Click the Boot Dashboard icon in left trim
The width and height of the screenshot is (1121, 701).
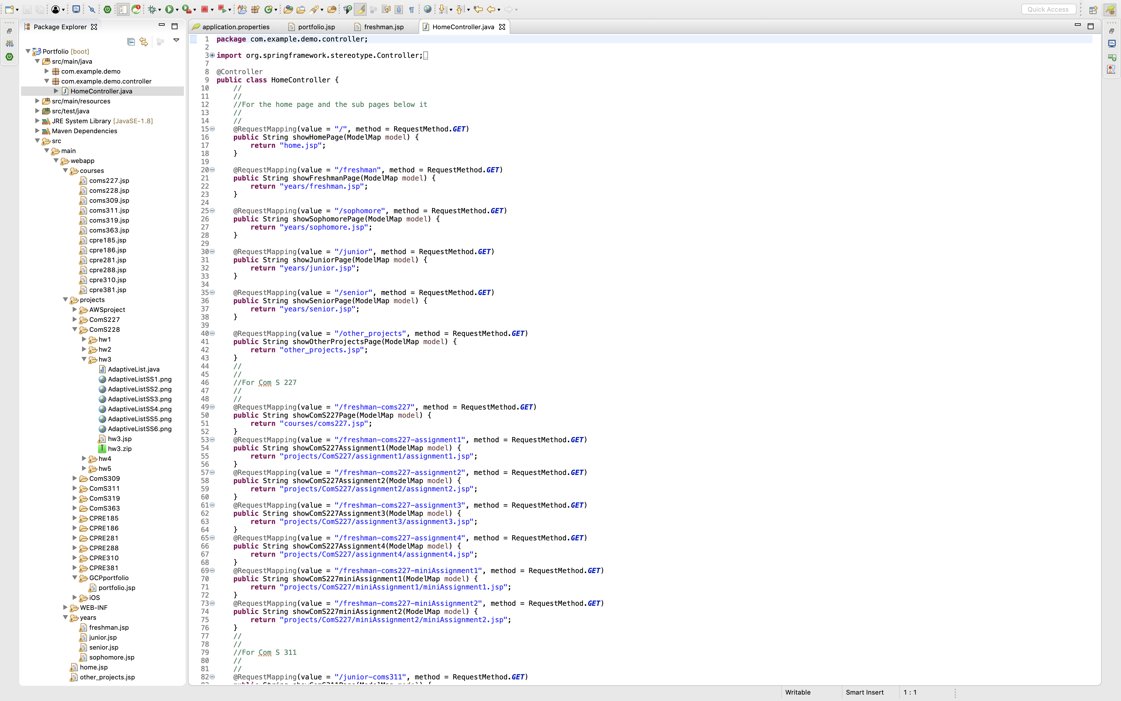point(9,57)
